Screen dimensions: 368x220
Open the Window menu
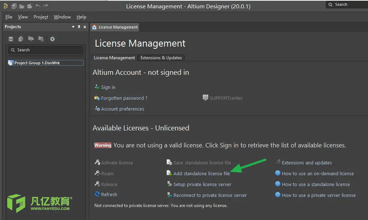tap(62, 17)
